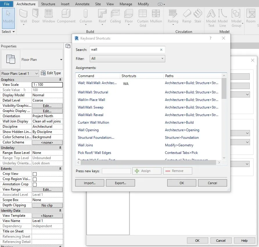Click the Export button in Keyboard Shortcuts
This screenshot has width=259, height=247.
pyautogui.click(x=120, y=183)
